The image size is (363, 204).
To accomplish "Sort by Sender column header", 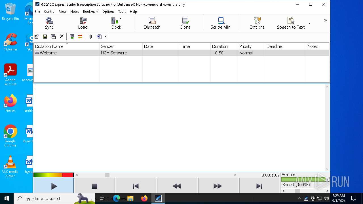I will pos(121,46).
